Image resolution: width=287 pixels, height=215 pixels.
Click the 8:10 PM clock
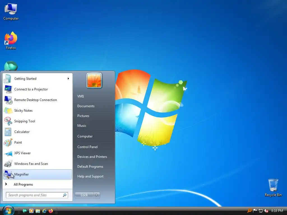tap(277, 211)
